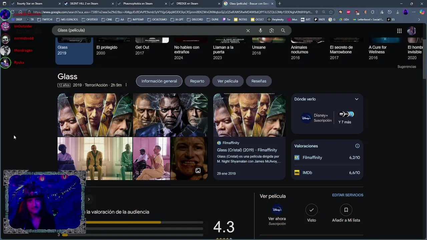Click the Disney+ Ver ahora icon
The image size is (427, 240).
click(x=277, y=210)
